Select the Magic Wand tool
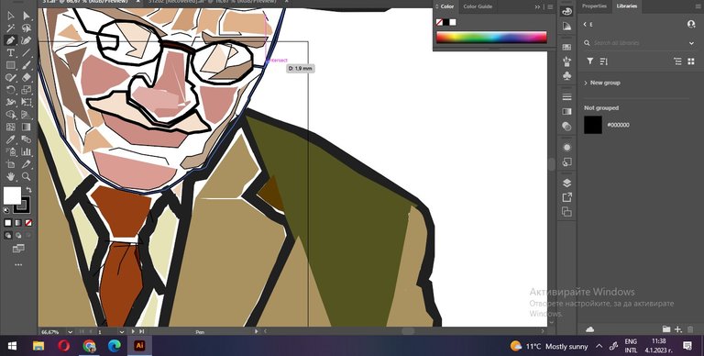Image resolution: width=704 pixels, height=356 pixels. pyautogui.click(x=11, y=28)
